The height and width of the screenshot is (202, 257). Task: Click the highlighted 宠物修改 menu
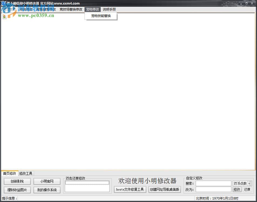coord(93,9)
